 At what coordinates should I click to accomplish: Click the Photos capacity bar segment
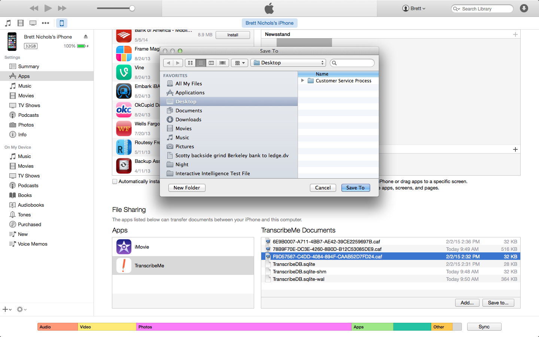point(244,327)
